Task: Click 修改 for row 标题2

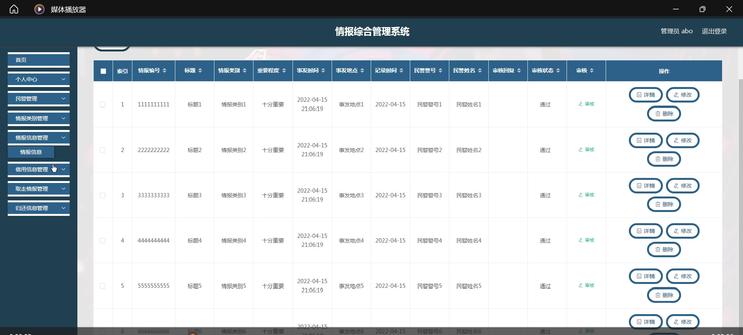Action: [683, 140]
